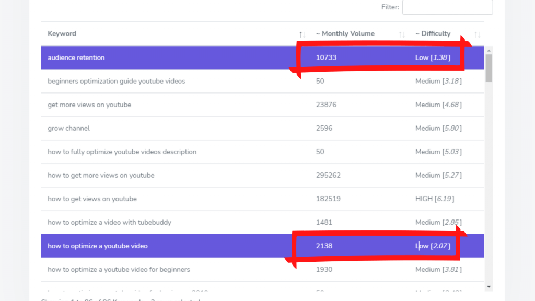535x301 pixels.
Task: Click the Monthly Volume sort arrows icon
Action: (402, 34)
